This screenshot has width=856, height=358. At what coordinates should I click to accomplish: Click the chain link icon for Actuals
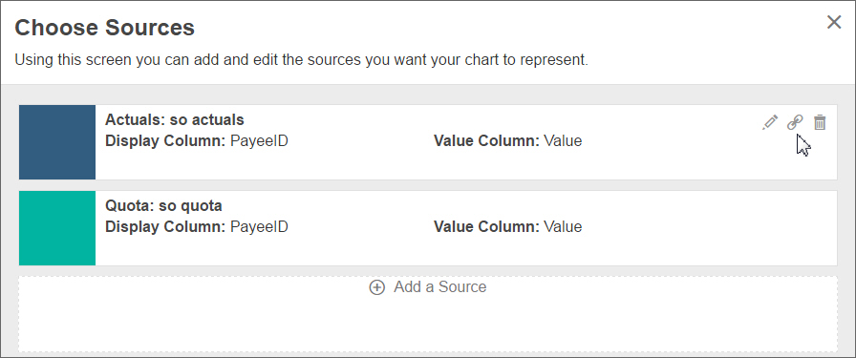point(795,122)
